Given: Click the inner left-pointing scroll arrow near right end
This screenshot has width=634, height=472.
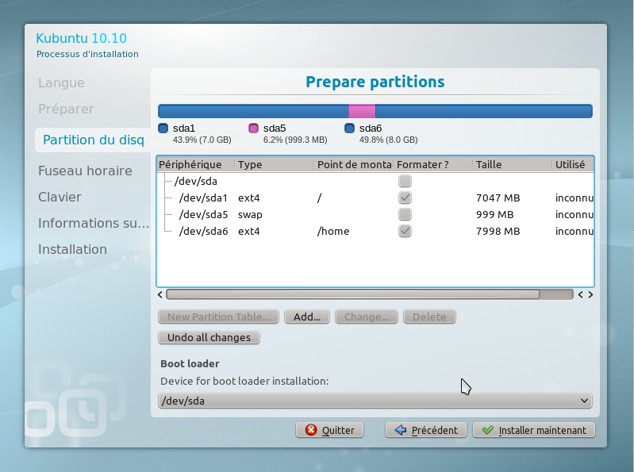Looking at the screenshot, I should click(581, 294).
